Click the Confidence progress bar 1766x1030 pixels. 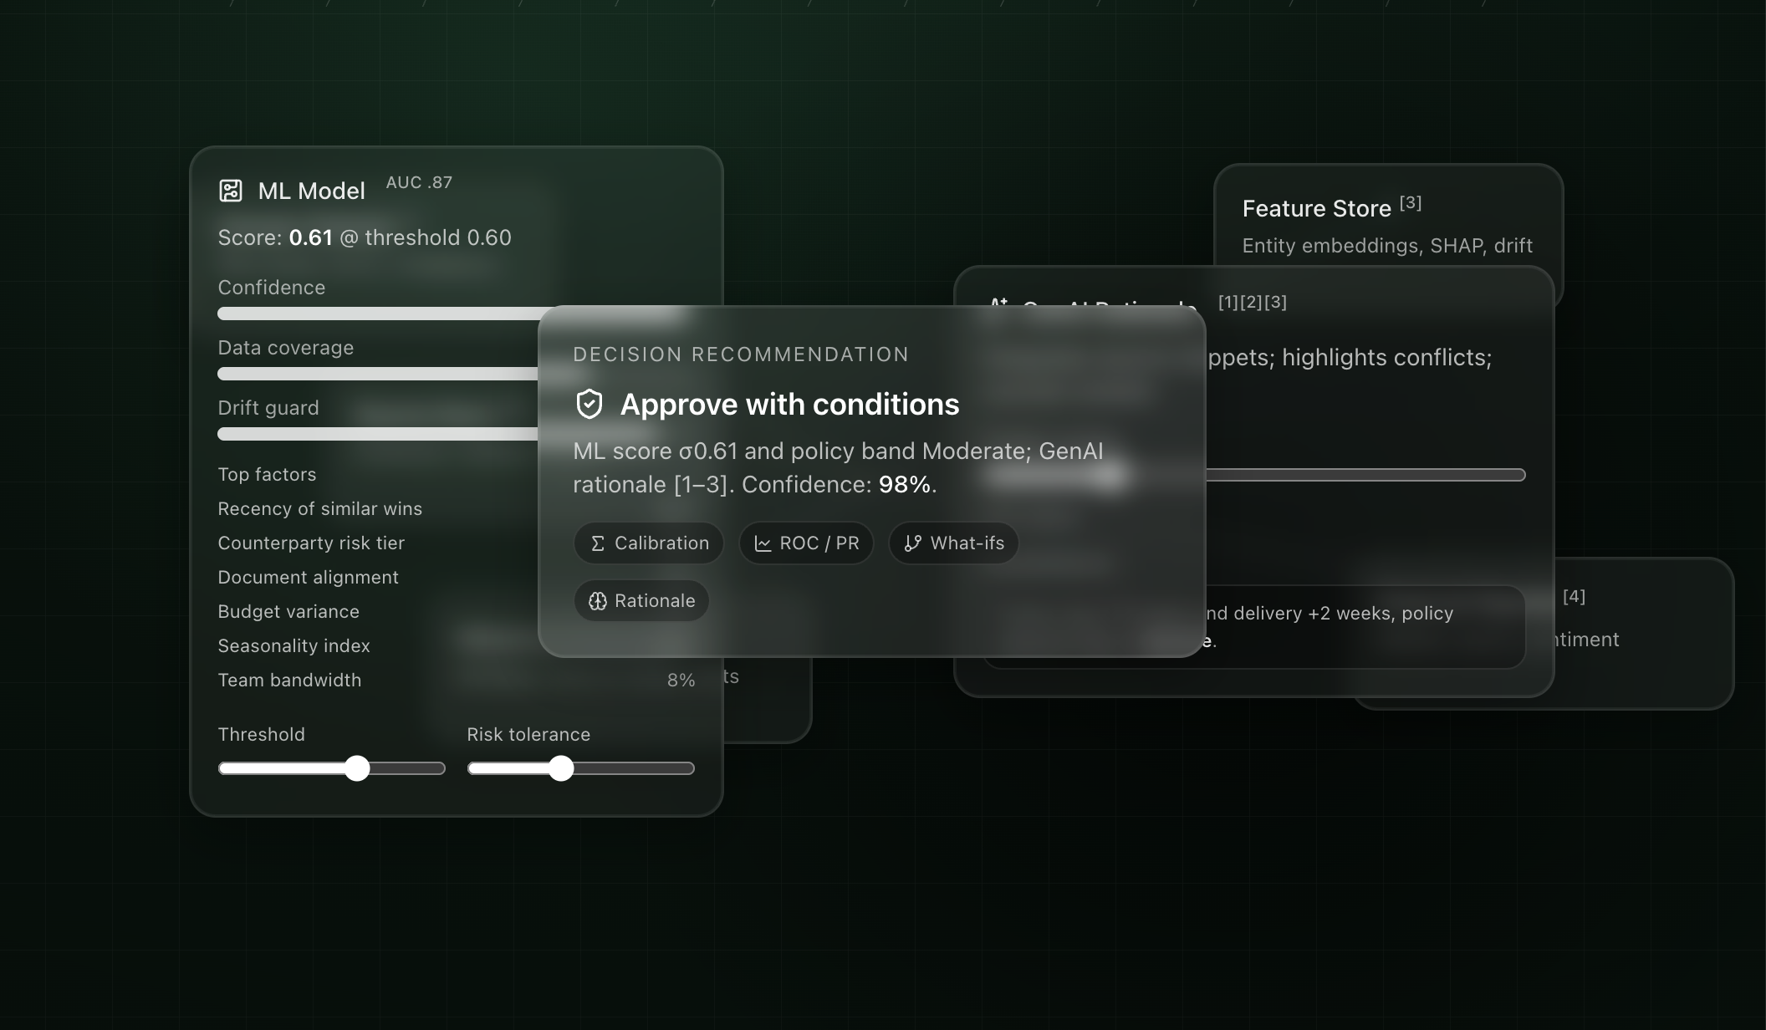tap(376, 314)
